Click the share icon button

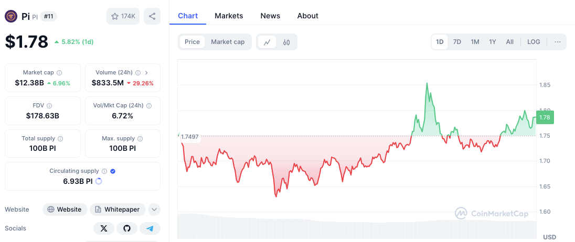[152, 16]
